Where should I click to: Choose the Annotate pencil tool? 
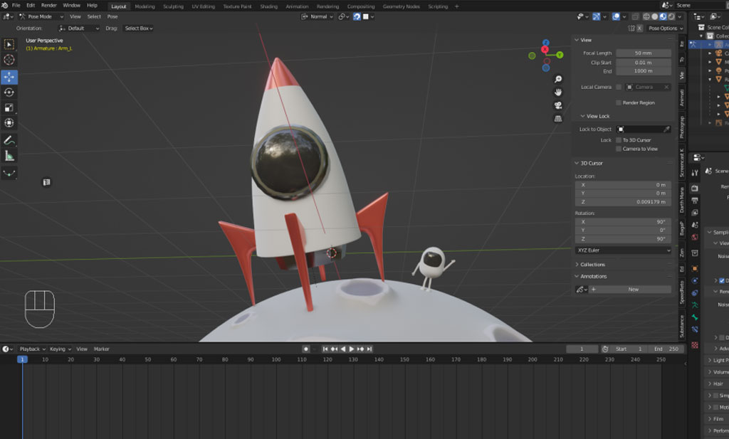tap(9, 140)
